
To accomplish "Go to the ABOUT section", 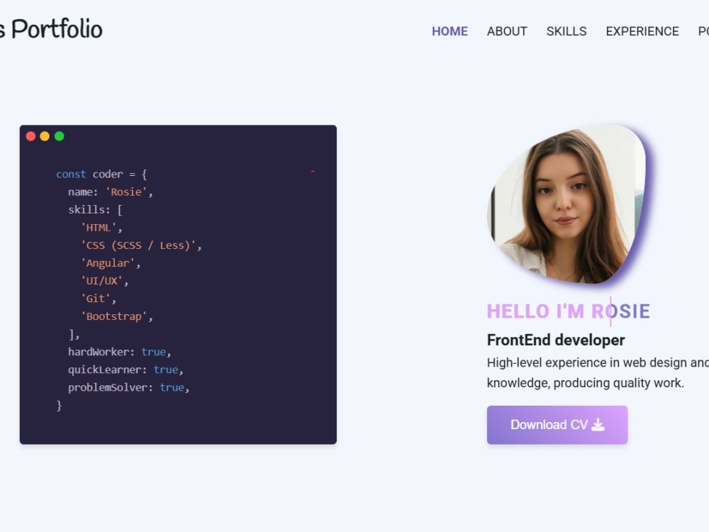I will pos(507,31).
